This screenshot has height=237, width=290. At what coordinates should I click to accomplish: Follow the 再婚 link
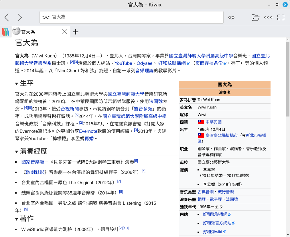[x=89, y=138]
